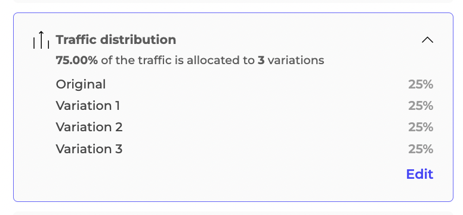Click the 25% value for Original
Image resolution: width=463 pixels, height=215 pixels.
tap(421, 84)
